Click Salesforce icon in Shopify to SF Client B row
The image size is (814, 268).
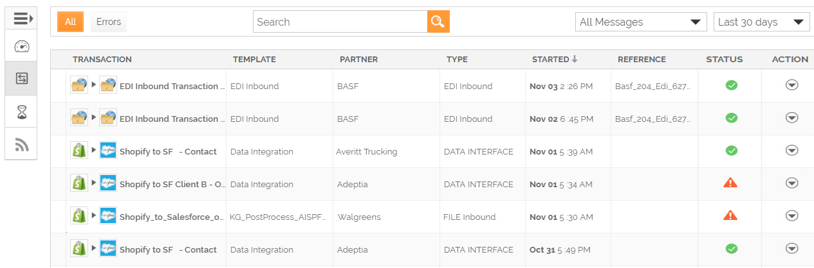108,183
